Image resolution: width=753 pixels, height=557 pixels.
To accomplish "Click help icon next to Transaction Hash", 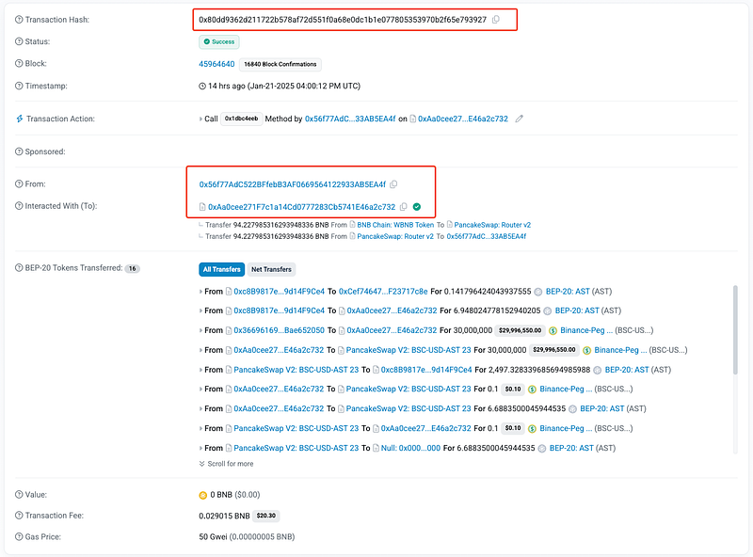I will [x=19, y=20].
